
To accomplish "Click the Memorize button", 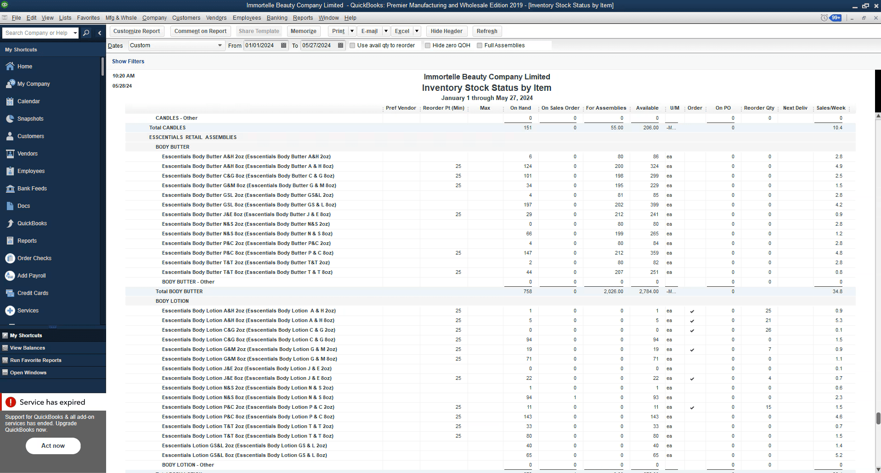I will click(x=304, y=31).
